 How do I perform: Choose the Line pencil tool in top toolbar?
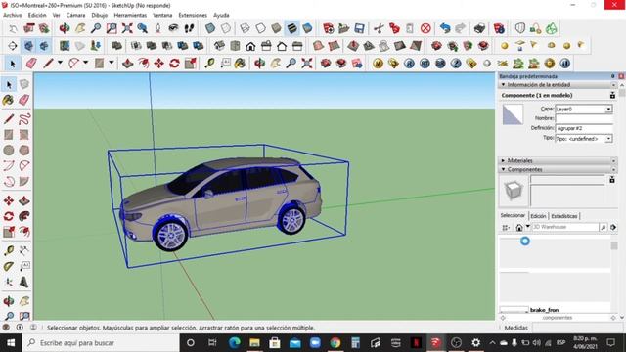pos(48,63)
